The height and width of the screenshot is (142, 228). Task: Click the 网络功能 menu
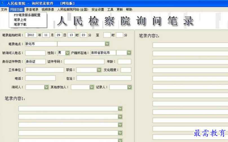pyautogui.click(x=17, y=10)
